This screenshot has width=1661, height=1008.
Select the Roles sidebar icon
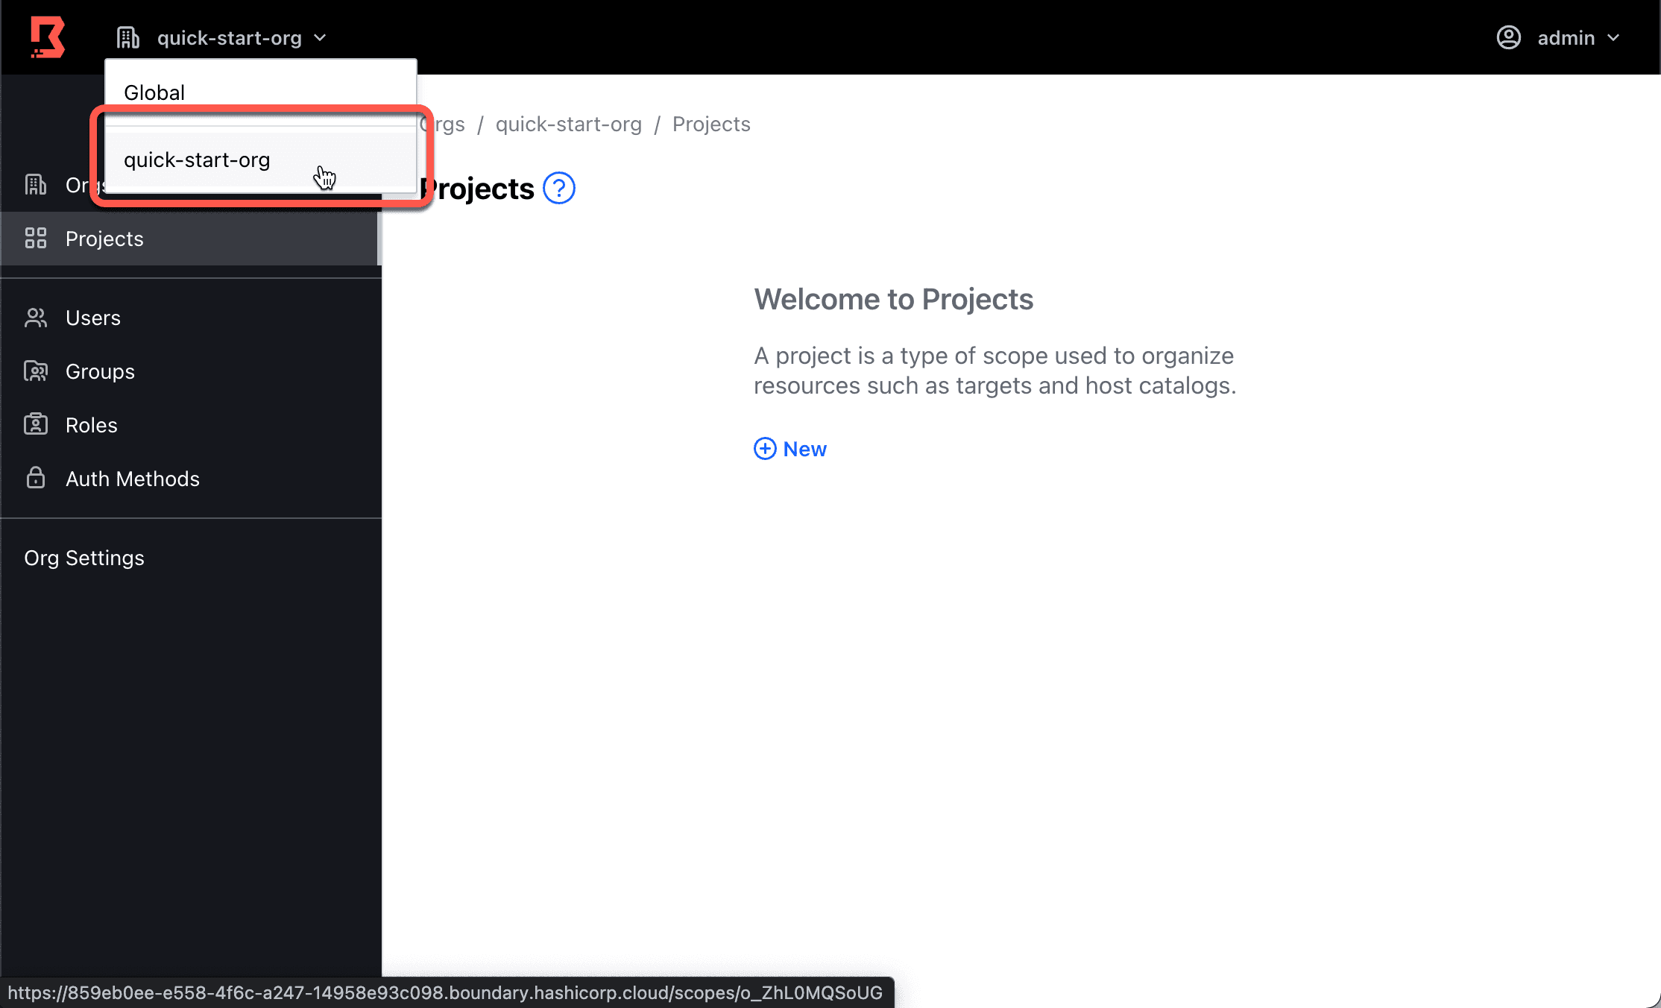[36, 424]
